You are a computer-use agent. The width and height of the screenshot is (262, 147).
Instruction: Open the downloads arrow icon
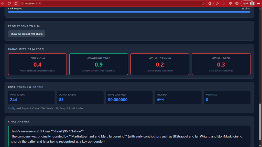[x=224, y=4]
